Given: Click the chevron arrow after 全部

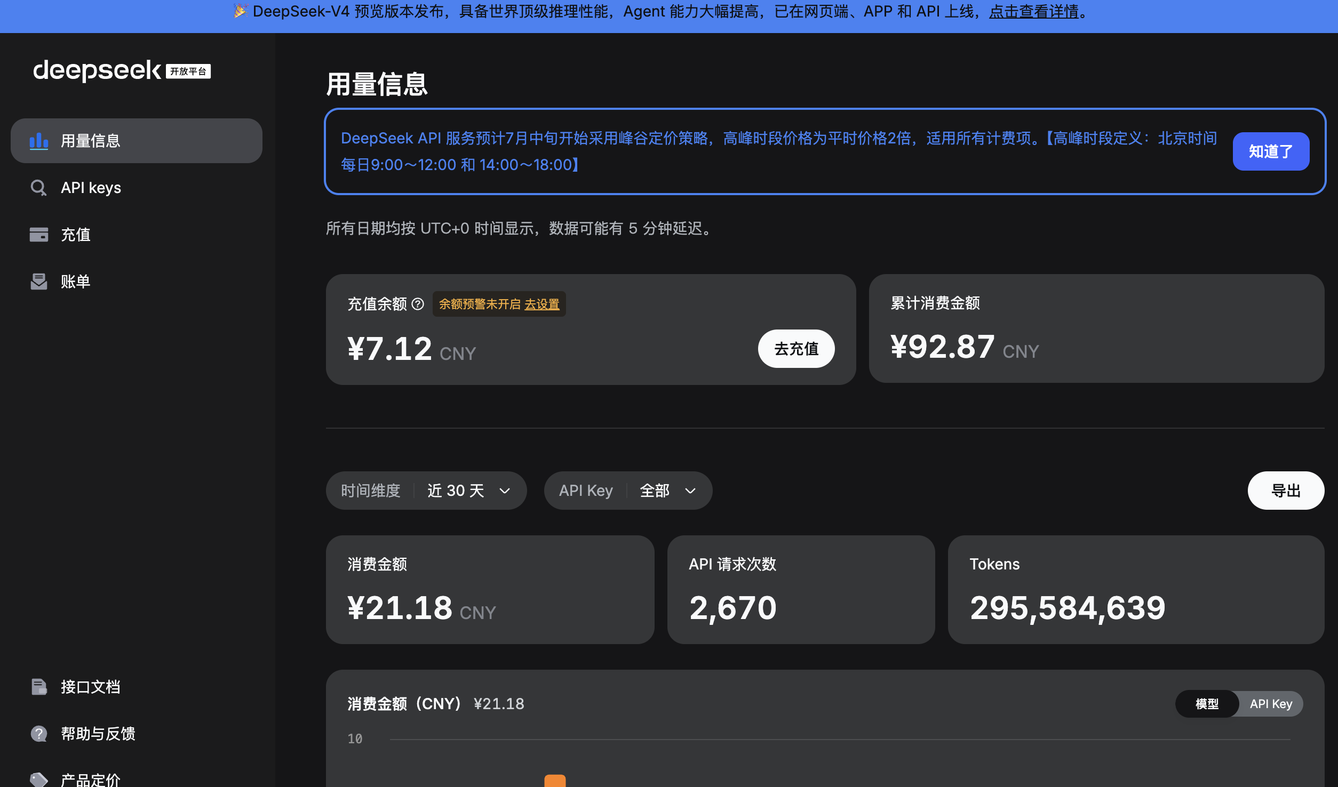Looking at the screenshot, I should [690, 491].
